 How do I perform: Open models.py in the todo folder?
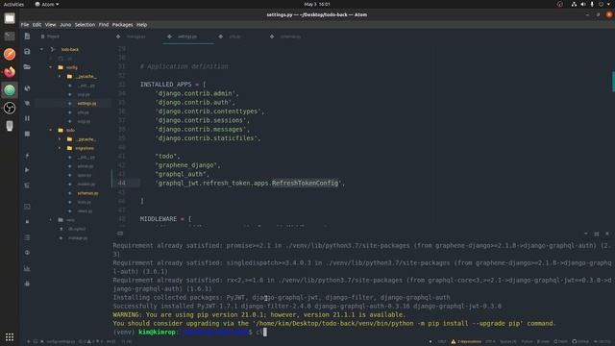86,185
